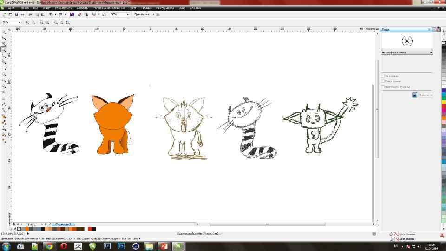The width and height of the screenshot is (446, 251).
Task: Select the Page 1 tab
Action: (x=63, y=224)
